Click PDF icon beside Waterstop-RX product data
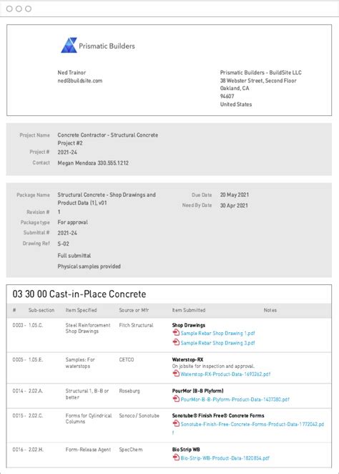 point(176,373)
